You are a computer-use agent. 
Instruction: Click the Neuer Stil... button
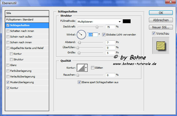coord(161,27)
